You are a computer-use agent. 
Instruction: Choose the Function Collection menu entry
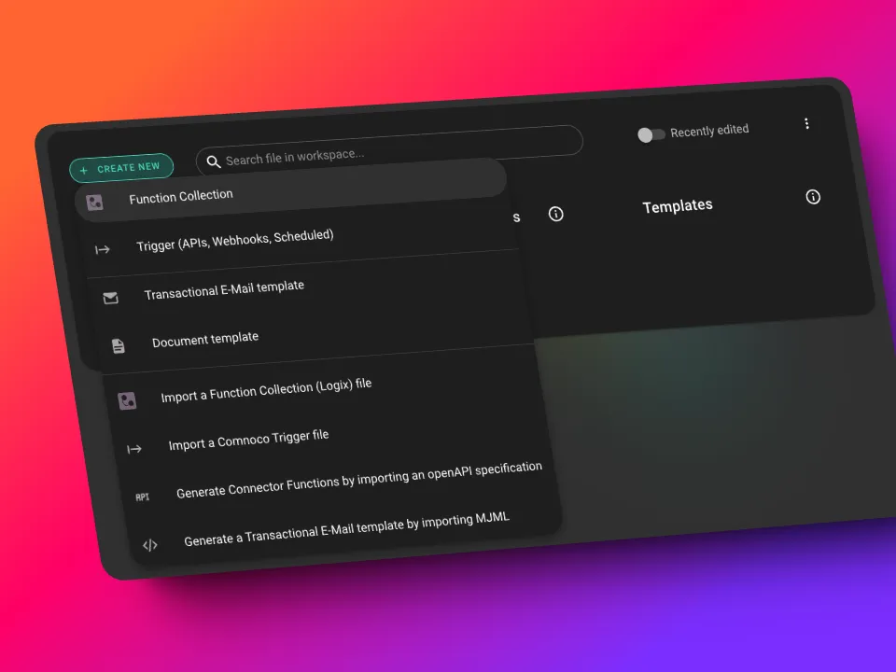pos(181,196)
